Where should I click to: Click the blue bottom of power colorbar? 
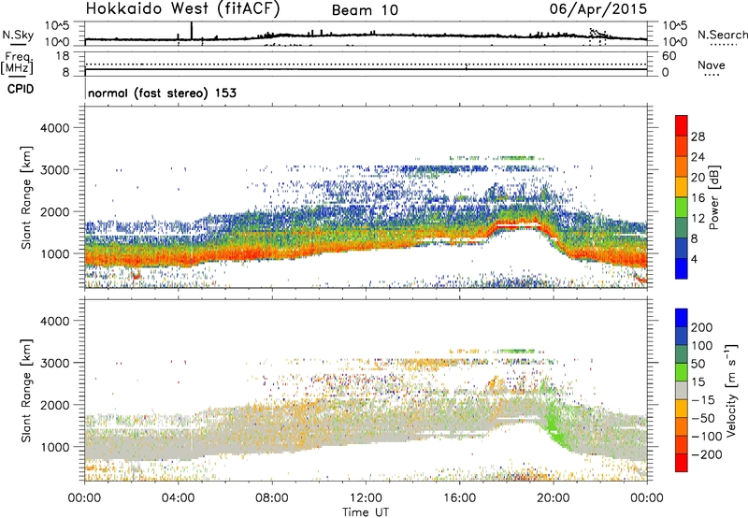[x=682, y=268]
